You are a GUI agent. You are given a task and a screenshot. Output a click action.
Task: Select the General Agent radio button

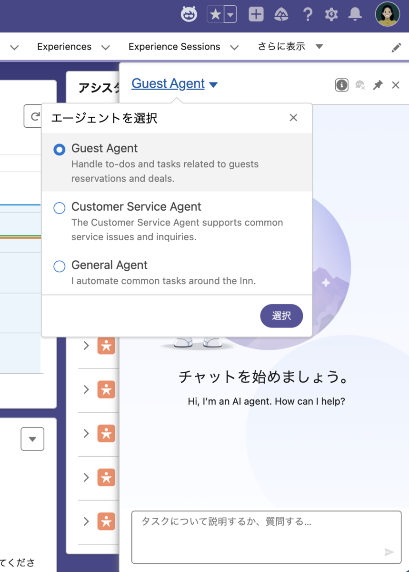(x=59, y=266)
